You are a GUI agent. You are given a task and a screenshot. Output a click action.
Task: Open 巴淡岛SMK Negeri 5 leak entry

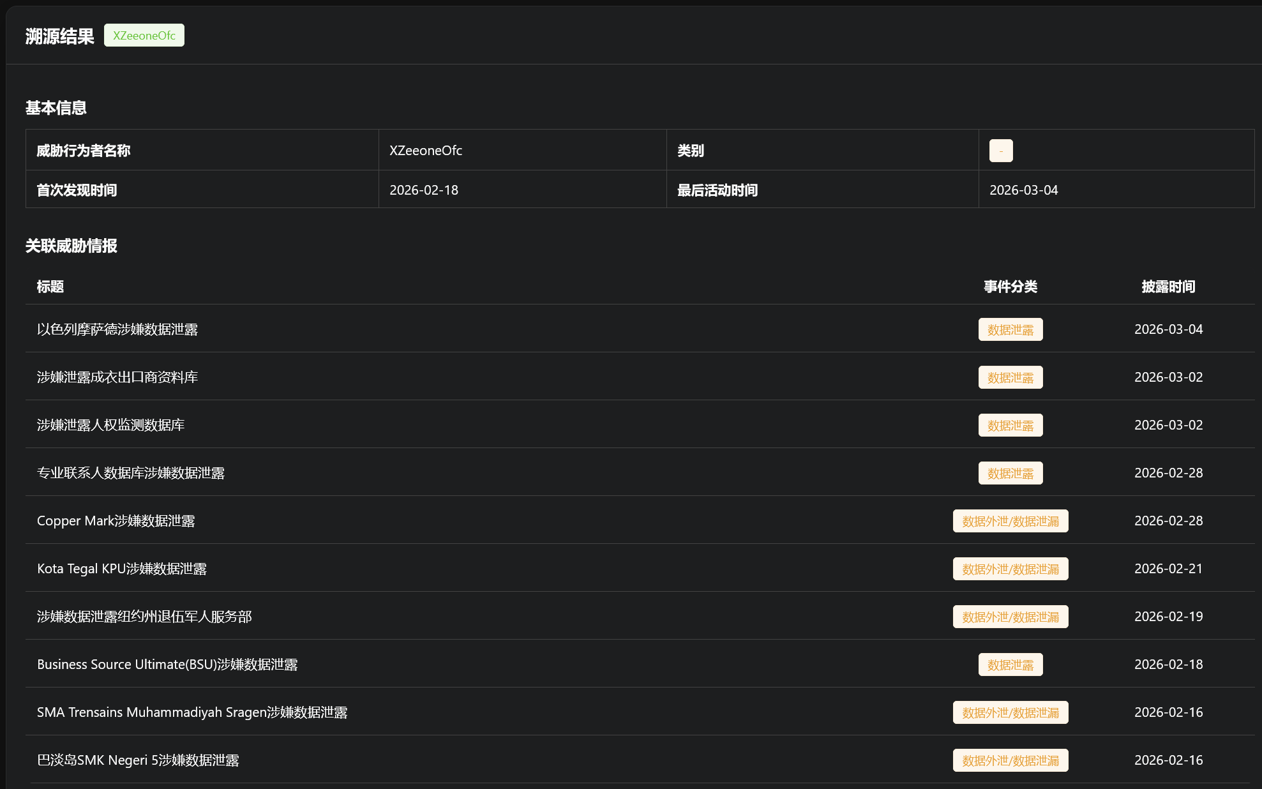point(138,760)
